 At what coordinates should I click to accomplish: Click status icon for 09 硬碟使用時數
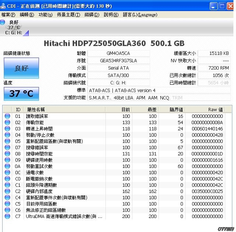click(x=7, y=160)
